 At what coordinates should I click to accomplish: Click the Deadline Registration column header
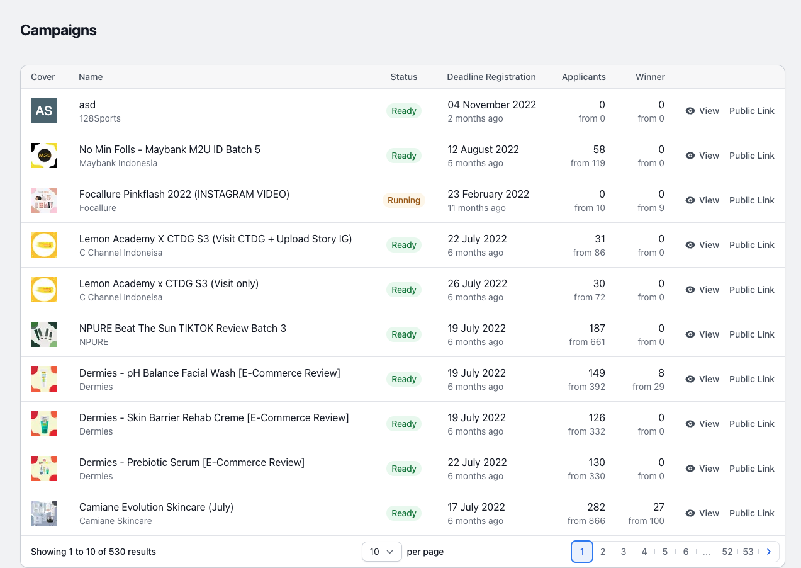point(491,77)
